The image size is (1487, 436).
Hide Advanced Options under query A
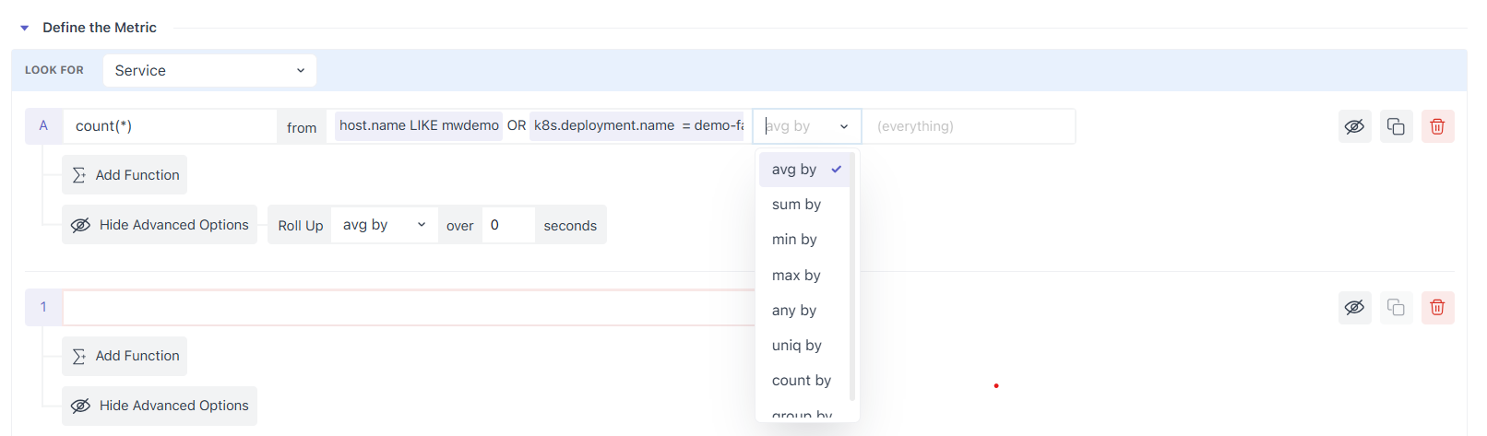pyautogui.click(x=160, y=225)
